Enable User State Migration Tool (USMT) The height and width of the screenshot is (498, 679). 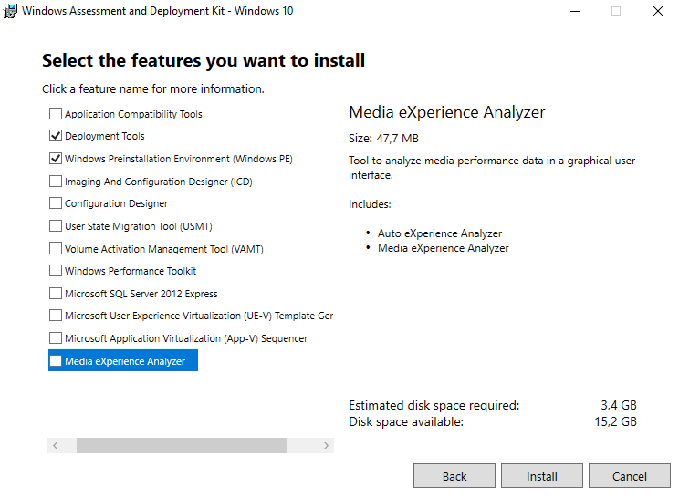(x=56, y=226)
